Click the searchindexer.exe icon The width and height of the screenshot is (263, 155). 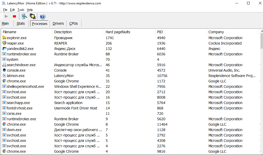point(4,65)
